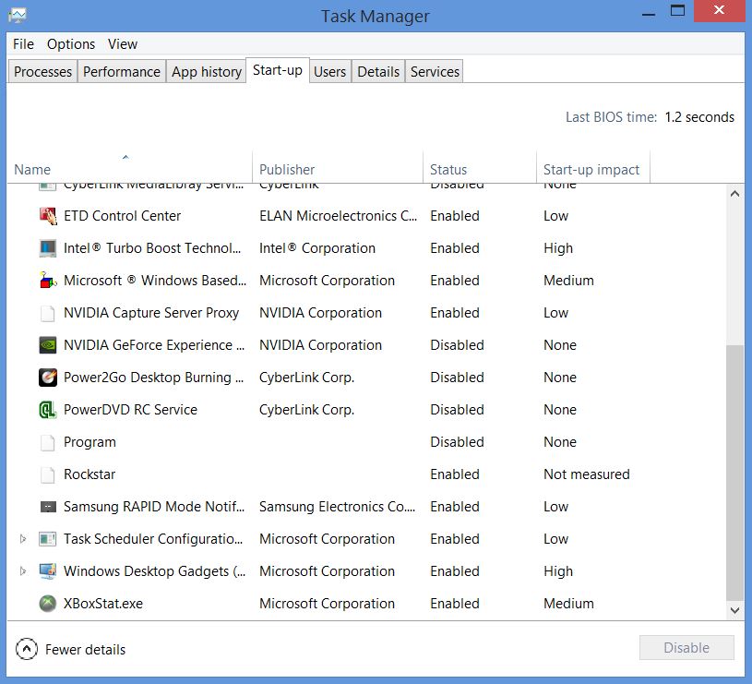Switch to the Services tab
Screen dimensions: 752x684
coord(435,71)
